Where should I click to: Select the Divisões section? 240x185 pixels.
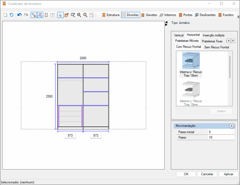pyautogui.click(x=131, y=15)
